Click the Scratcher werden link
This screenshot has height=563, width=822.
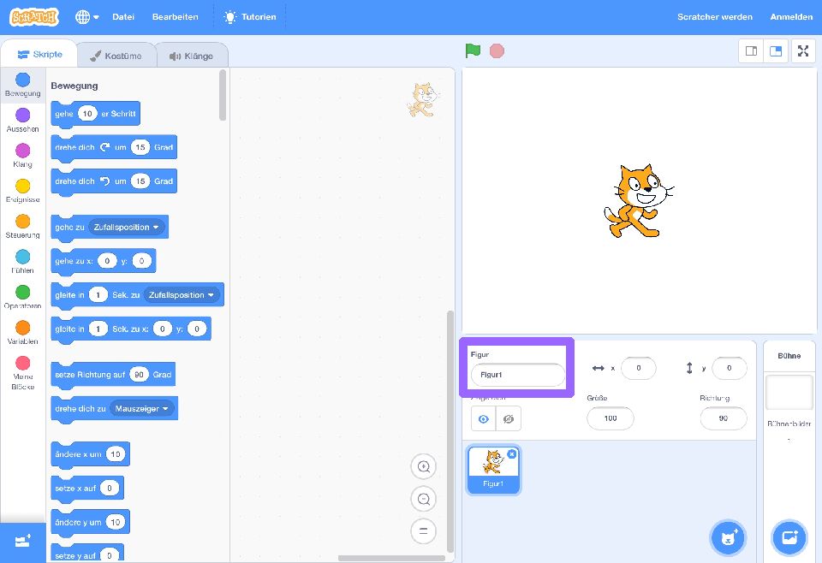click(715, 16)
